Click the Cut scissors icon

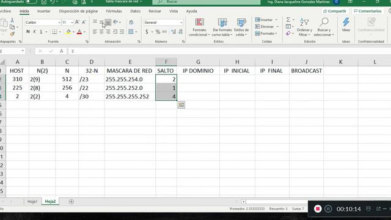pyautogui.click(x=12, y=20)
